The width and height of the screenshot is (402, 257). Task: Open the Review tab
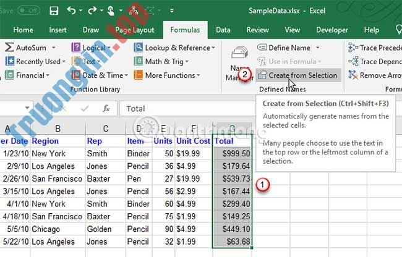[258, 30]
